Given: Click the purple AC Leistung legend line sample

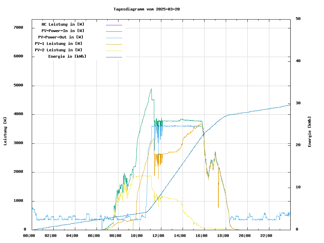Looking at the screenshot, I should coord(114,25).
